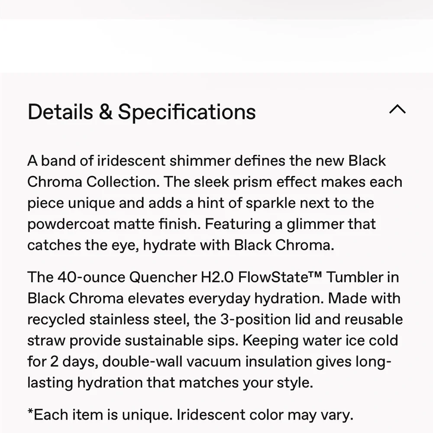This screenshot has width=433, height=433.
Task: Click the second description paragraph
Action: (214, 329)
